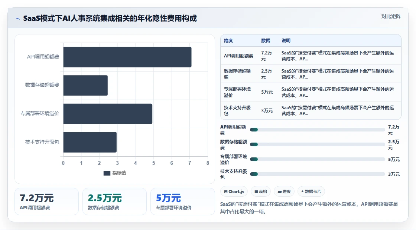416x230 pixels.
Task: Click the 专属部署环境溢价 bar in the chart
Action: (108, 114)
